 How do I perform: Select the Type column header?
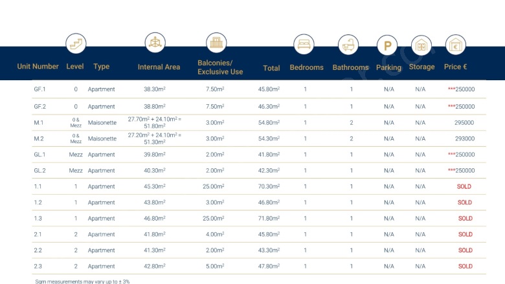pyautogui.click(x=101, y=67)
